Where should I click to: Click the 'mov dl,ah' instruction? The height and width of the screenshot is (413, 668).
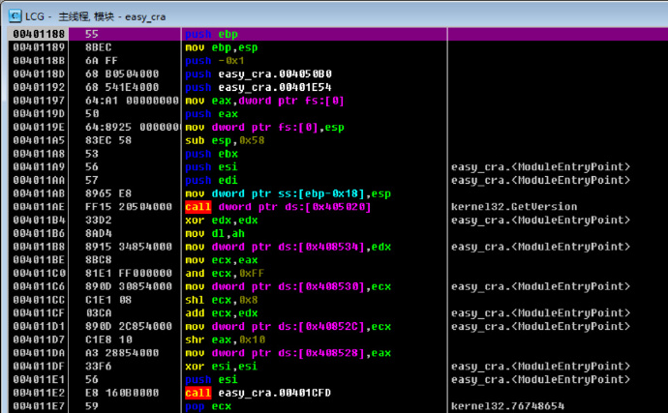pos(215,233)
